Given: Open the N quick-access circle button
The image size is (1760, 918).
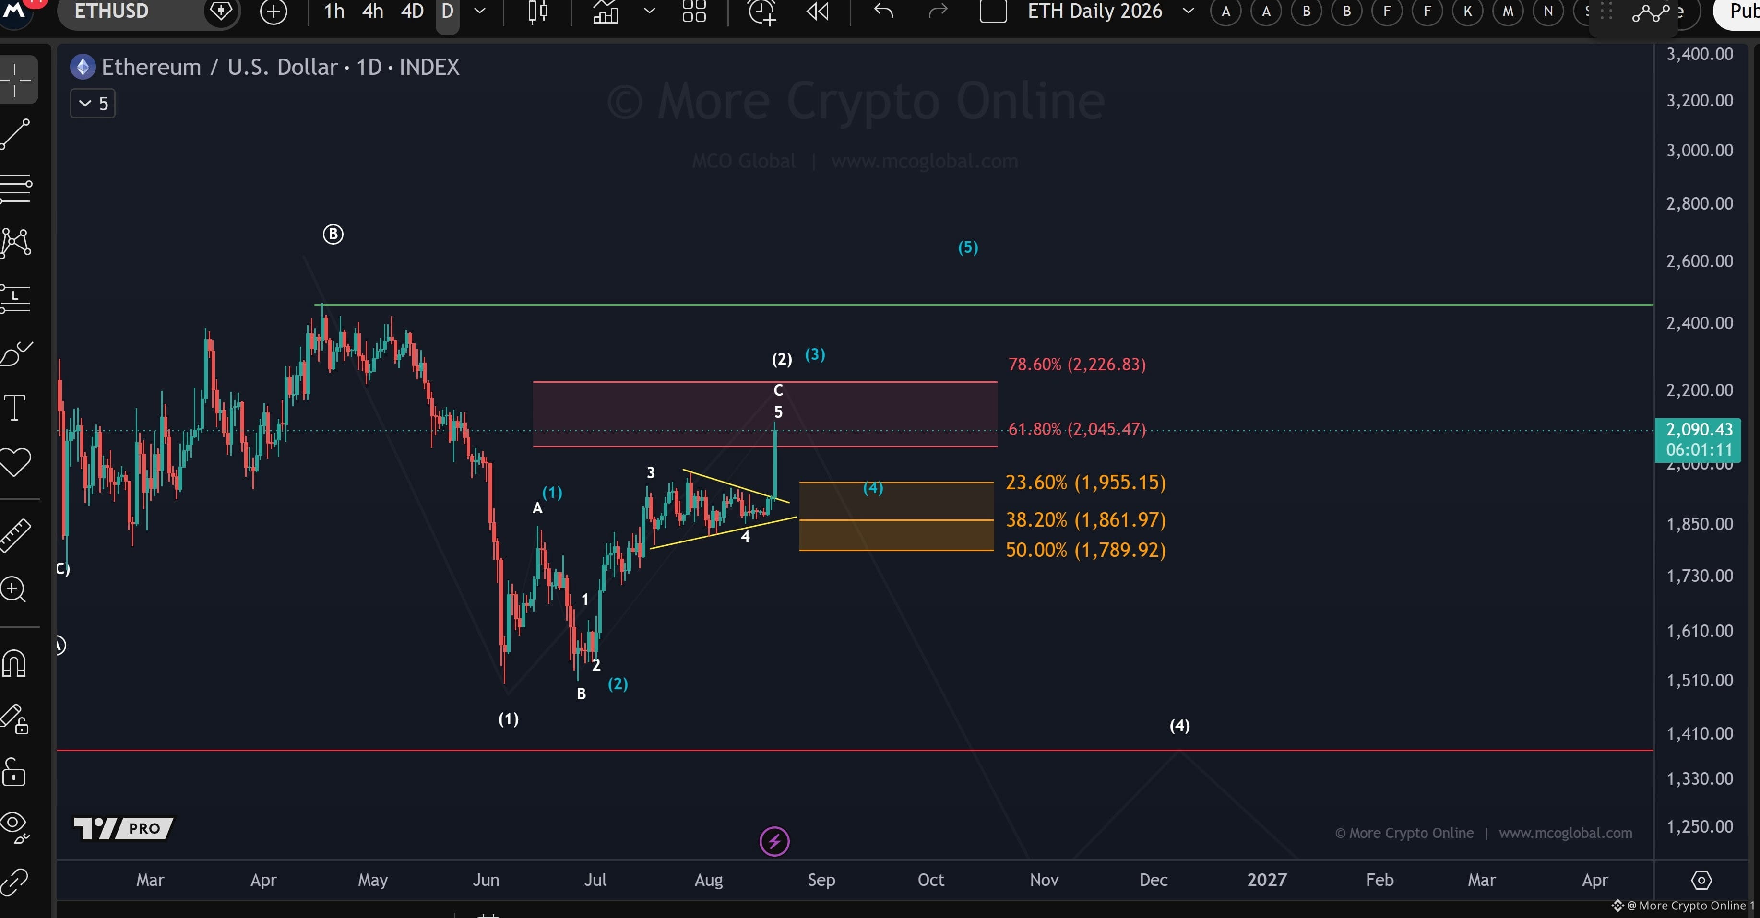Looking at the screenshot, I should tap(1548, 12).
